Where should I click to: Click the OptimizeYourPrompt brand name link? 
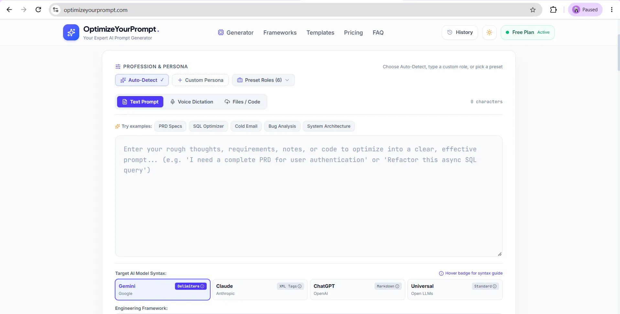coord(121,29)
